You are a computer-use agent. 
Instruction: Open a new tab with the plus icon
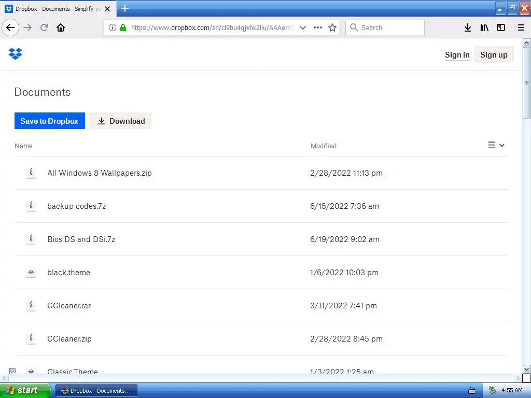coord(125,8)
